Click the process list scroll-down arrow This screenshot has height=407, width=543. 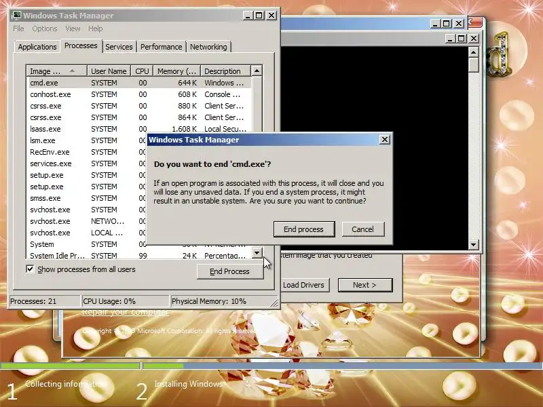coord(257,252)
